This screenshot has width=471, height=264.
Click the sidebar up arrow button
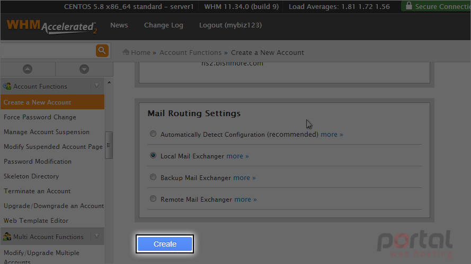(28, 69)
